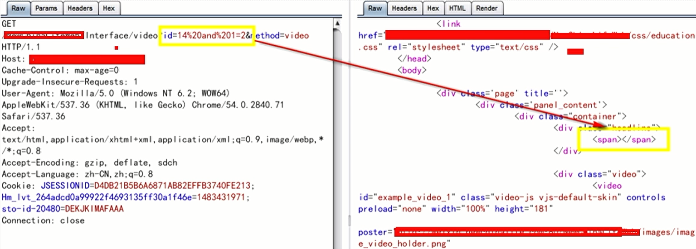Viewport: 696px width, 249px height.
Task: Click the poster= attribute line
Action: 526,232
